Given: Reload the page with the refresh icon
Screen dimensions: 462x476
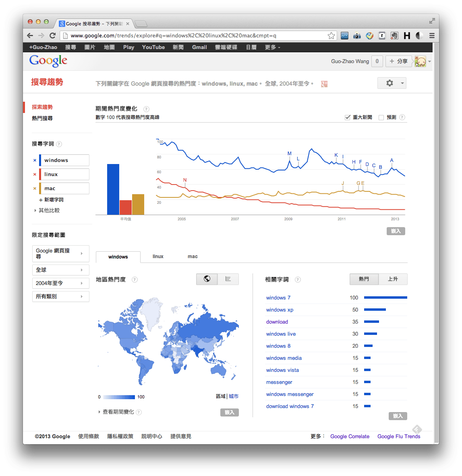Looking at the screenshot, I should [x=52, y=35].
